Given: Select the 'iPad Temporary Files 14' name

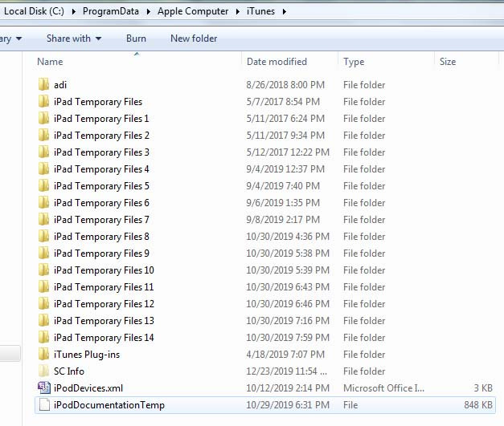Looking at the screenshot, I should 104,338.
